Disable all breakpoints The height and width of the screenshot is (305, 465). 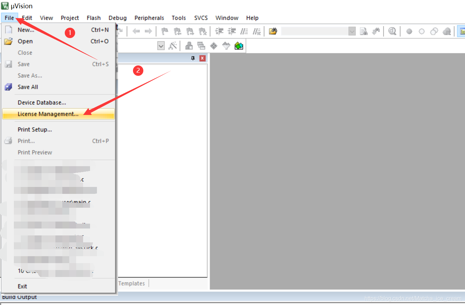[434, 31]
